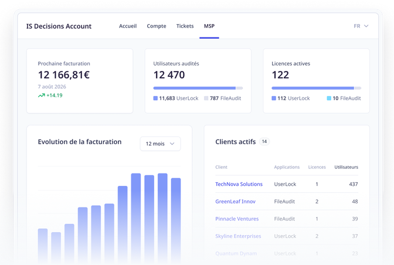Open Quantum Dynam client link

click(x=236, y=253)
